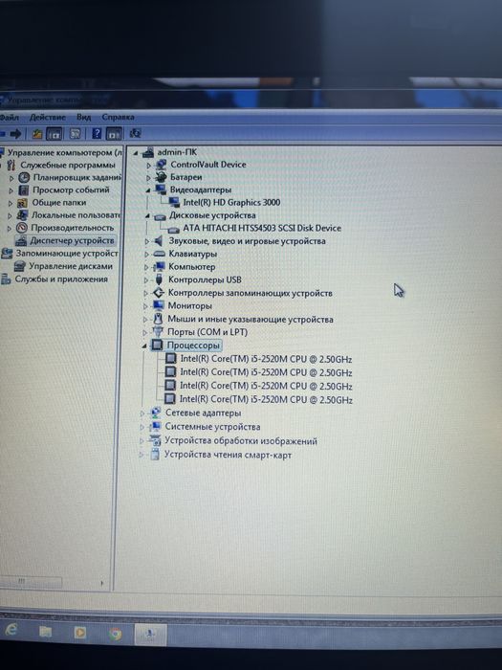Select the admin-ПК computer node
The width and height of the screenshot is (502, 670).
177,151
